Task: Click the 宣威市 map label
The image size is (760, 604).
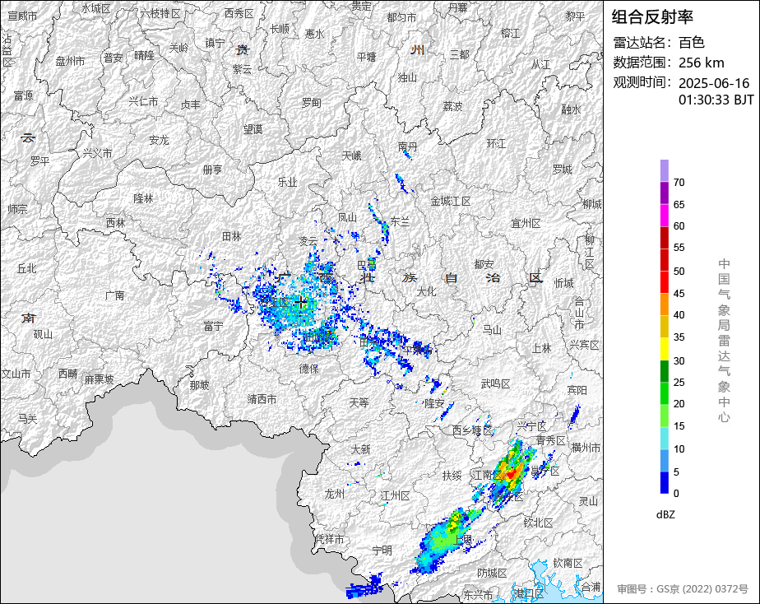Action: (22, 16)
